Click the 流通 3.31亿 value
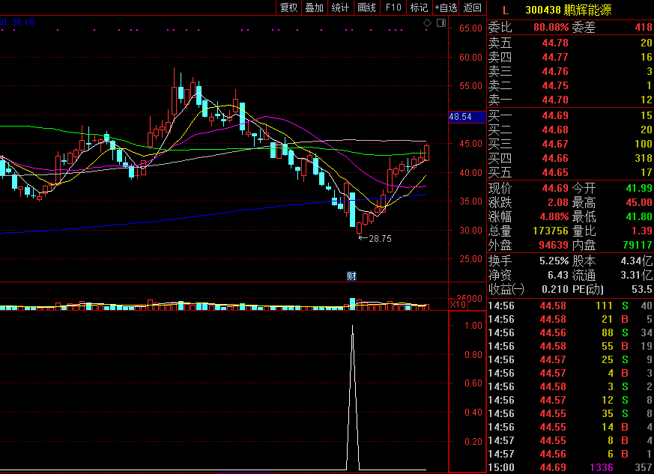Image resolution: width=654 pixels, height=474 pixels. (637, 275)
